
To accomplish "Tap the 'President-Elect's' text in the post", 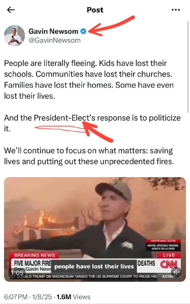I will pyautogui.click(x=64, y=118).
